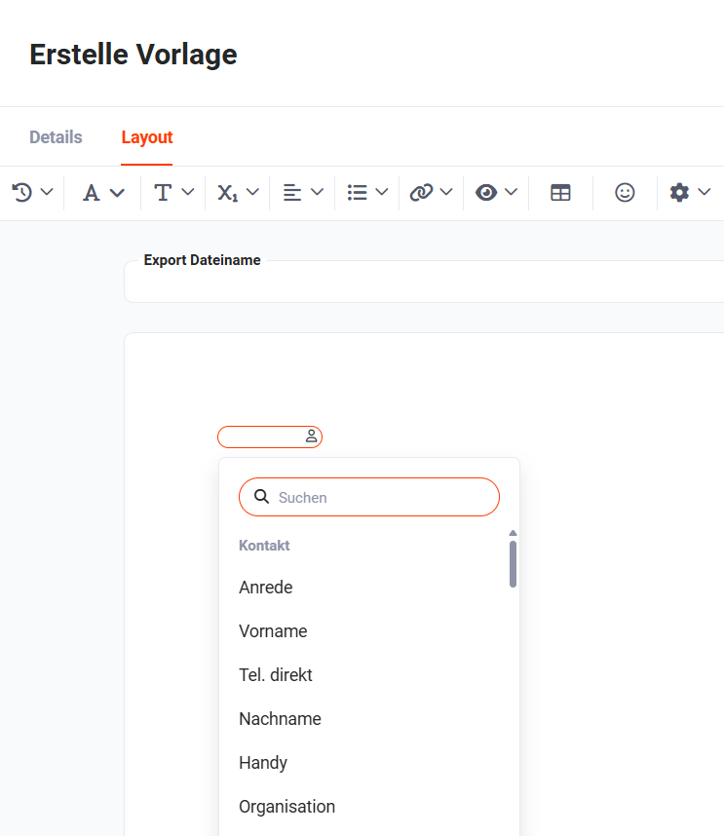Image resolution: width=724 pixels, height=836 pixels.
Task: Open the list options chevron
Action: click(382, 192)
